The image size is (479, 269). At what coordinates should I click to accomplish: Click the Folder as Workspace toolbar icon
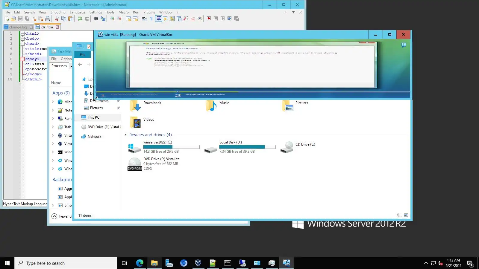pos(193,19)
